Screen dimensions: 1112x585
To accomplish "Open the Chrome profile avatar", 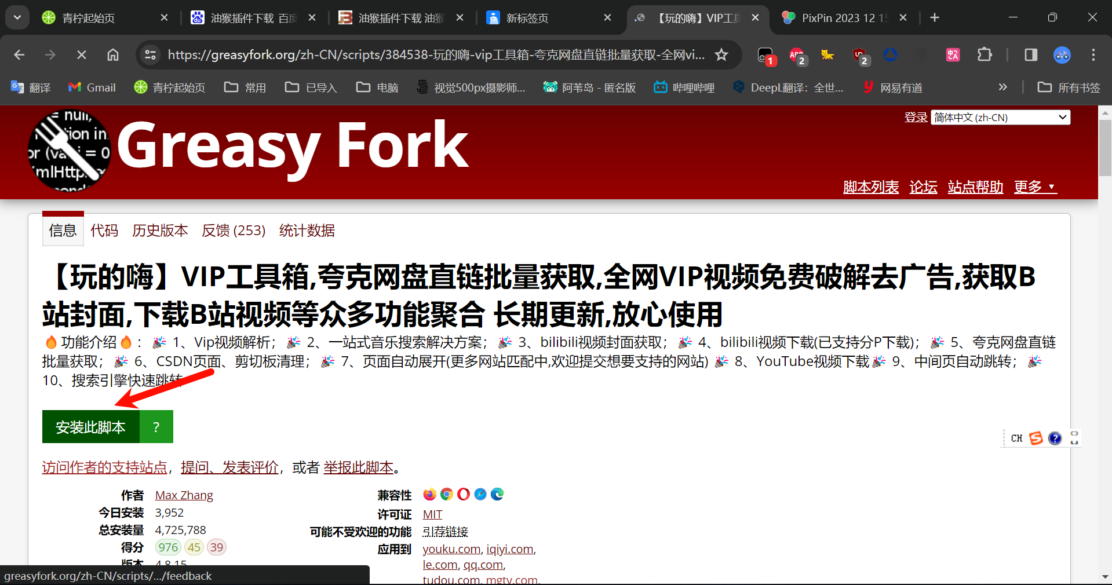I will coord(1062,55).
